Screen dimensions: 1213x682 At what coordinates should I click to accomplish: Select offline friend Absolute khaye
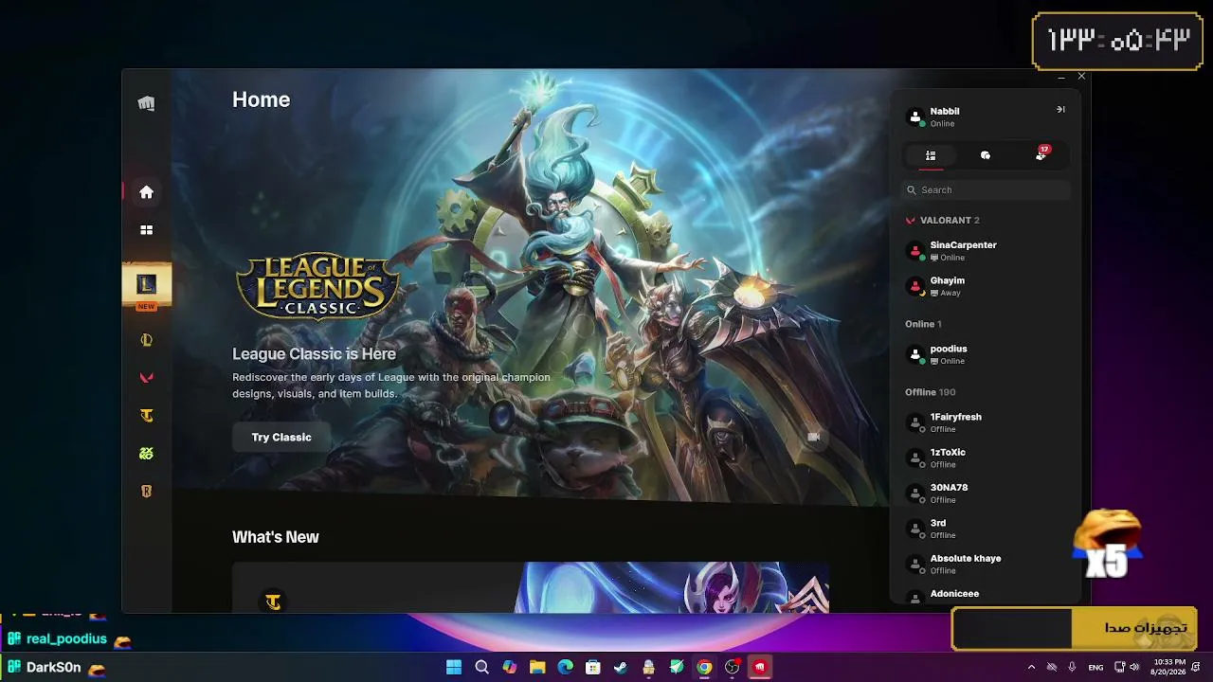tap(986, 564)
